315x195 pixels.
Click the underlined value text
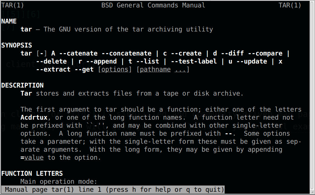click(34, 158)
